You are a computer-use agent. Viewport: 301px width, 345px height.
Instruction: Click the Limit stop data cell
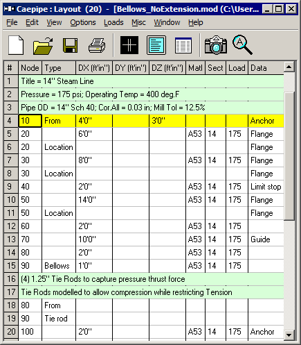point(266,187)
